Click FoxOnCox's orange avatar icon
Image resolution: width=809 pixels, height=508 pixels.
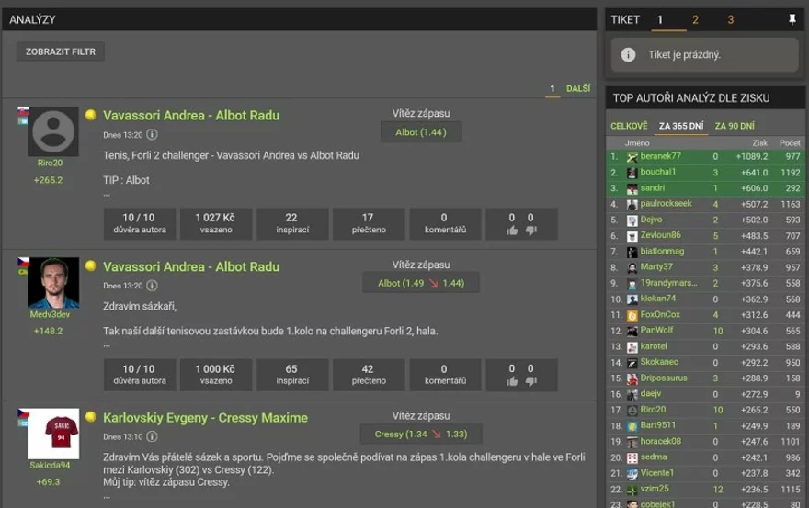coord(632,315)
